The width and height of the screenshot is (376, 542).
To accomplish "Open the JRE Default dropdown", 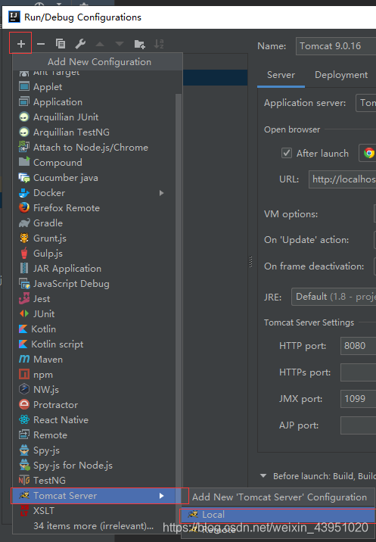I will (x=334, y=297).
